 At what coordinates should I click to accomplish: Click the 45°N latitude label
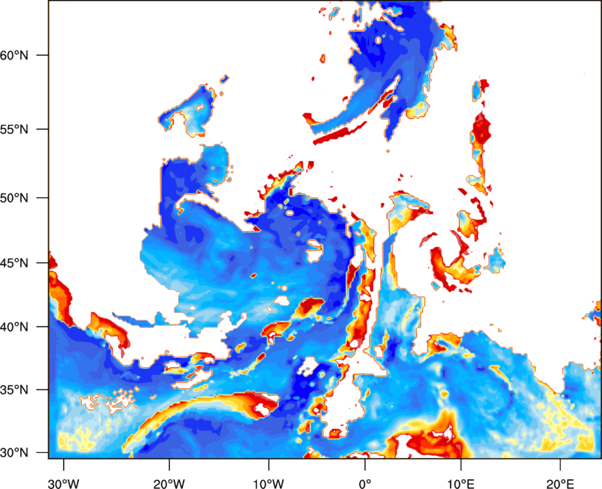click(14, 263)
